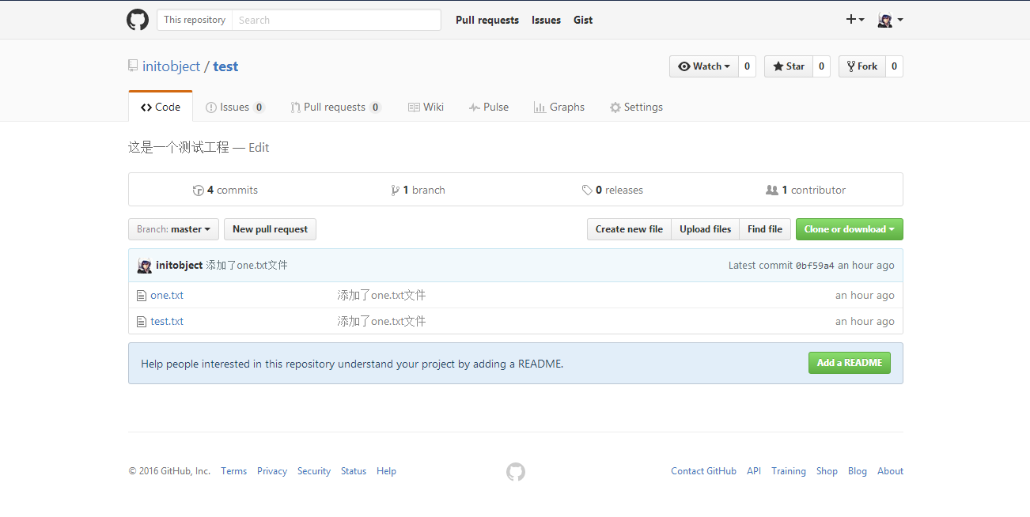Screen dimensions: 1030x517
Task: Go to the initobject owner profile
Action: [x=172, y=66]
